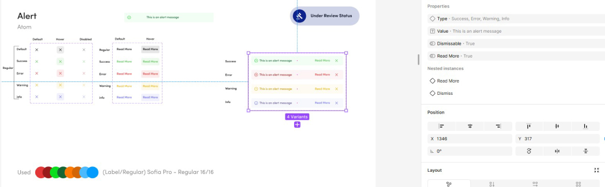Click the rotation angle input field
Screen dimensions: 605x187
[469, 151]
